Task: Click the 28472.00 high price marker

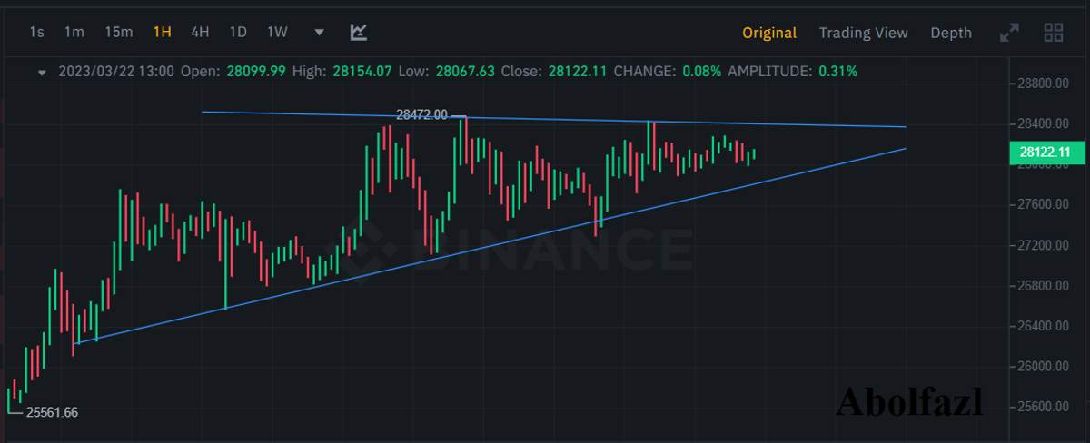Action: [x=422, y=114]
